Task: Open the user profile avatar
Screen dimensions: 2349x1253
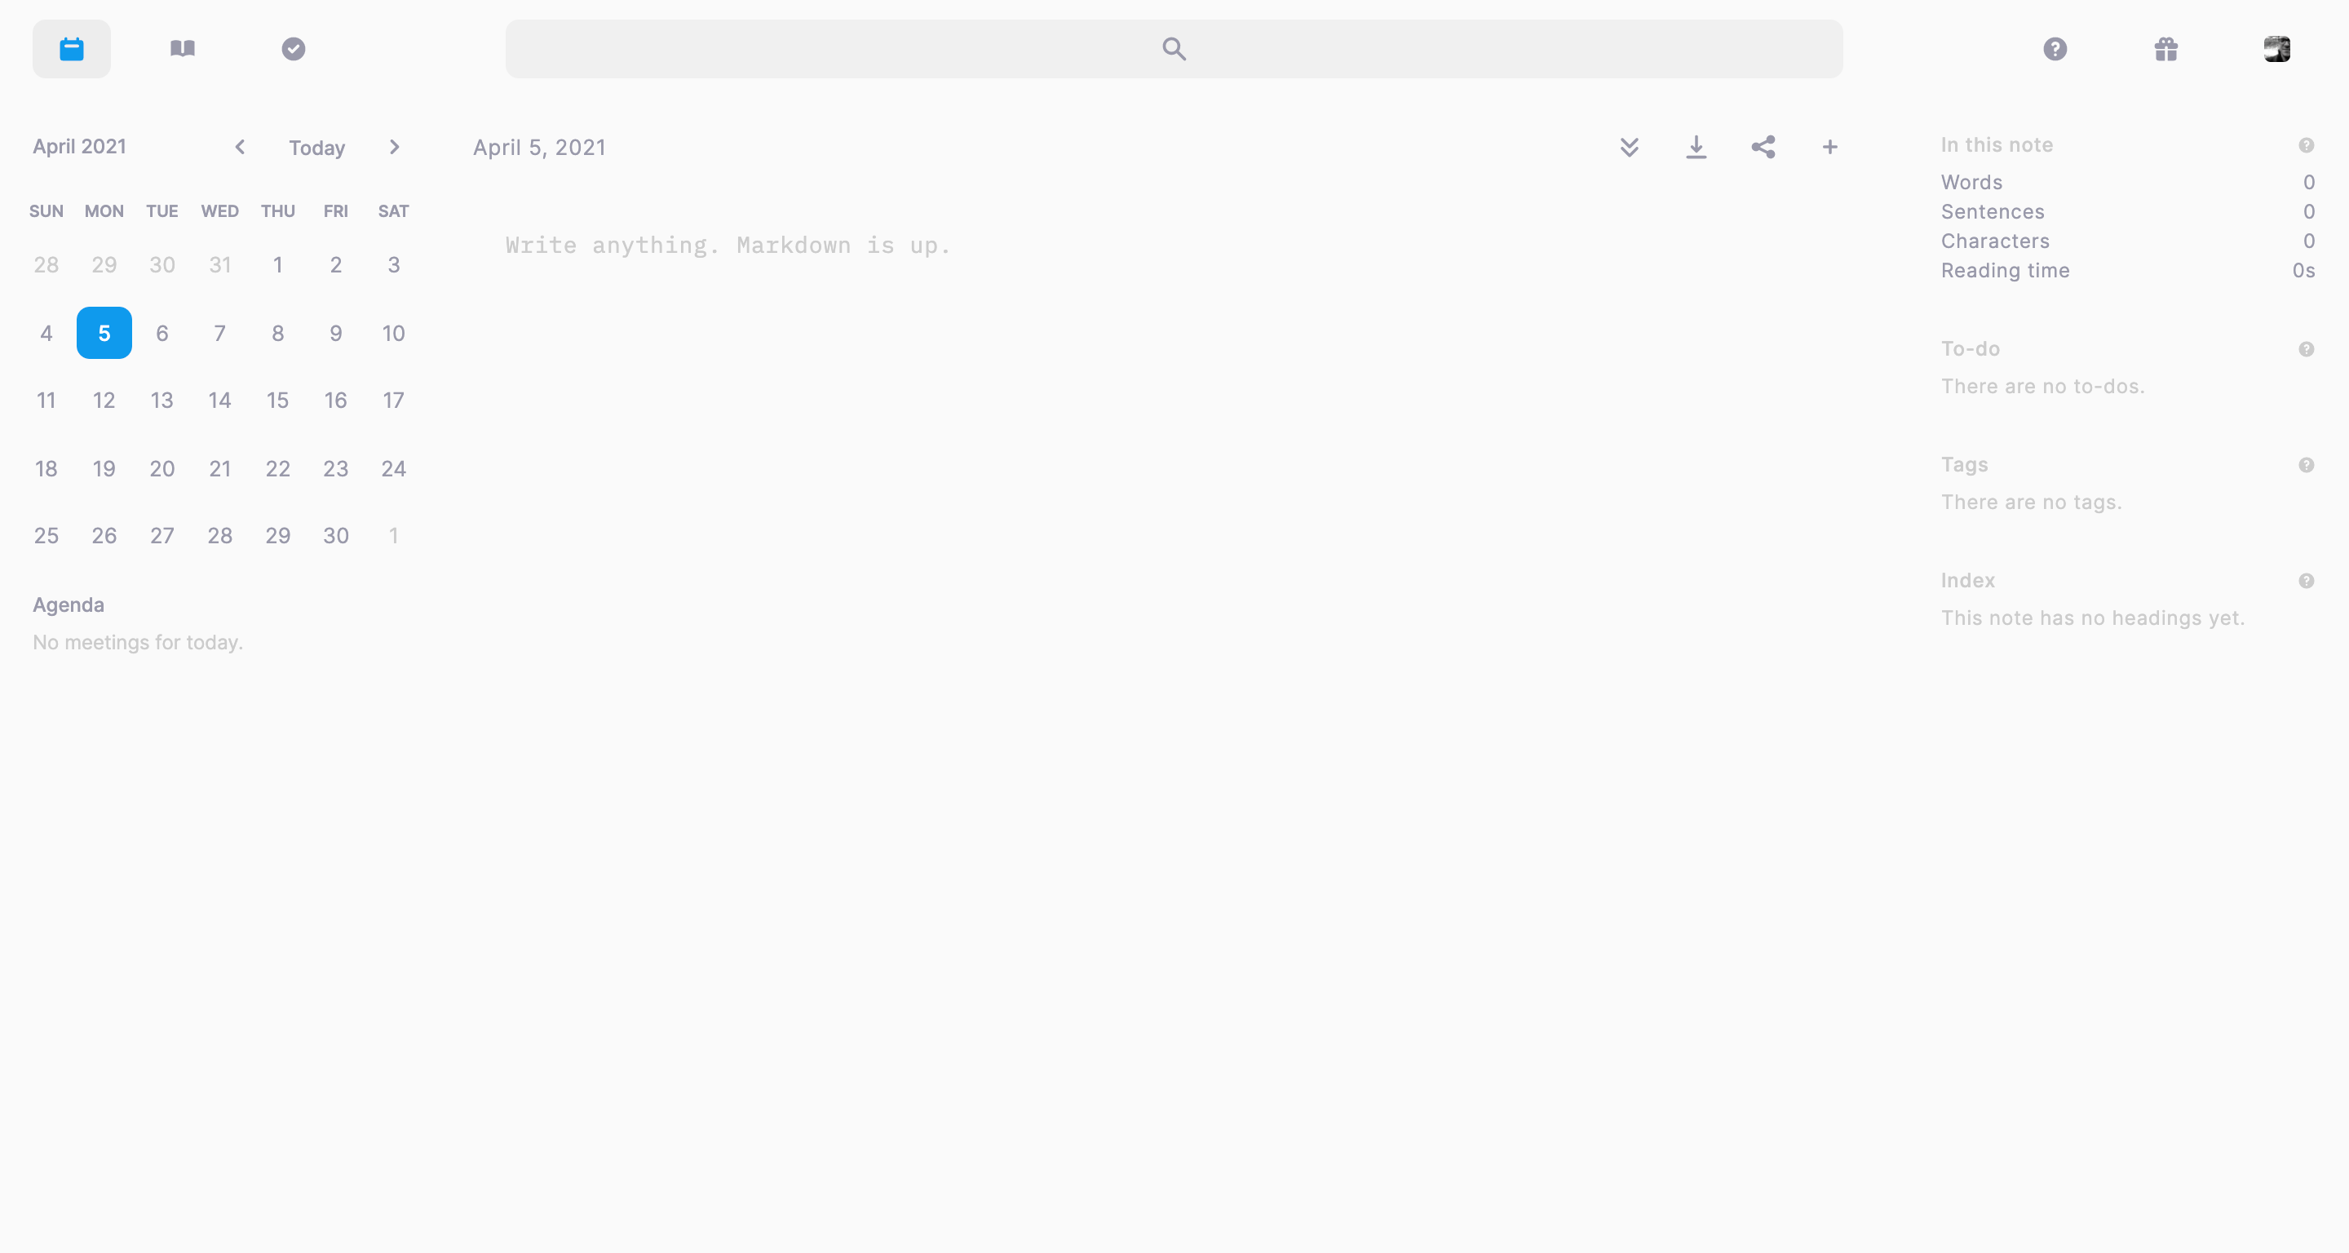Action: pos(2276,48)
